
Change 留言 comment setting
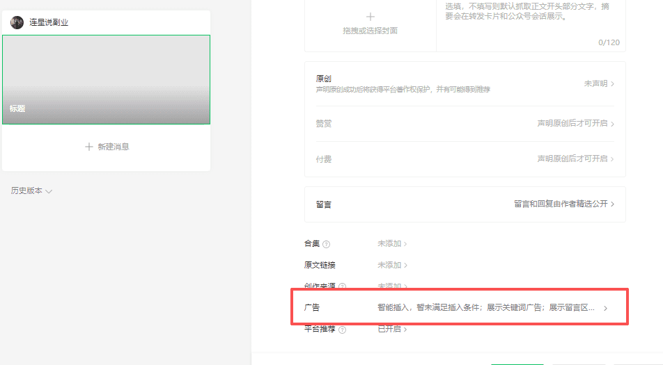pyautogui.click(x=564, y=204)
